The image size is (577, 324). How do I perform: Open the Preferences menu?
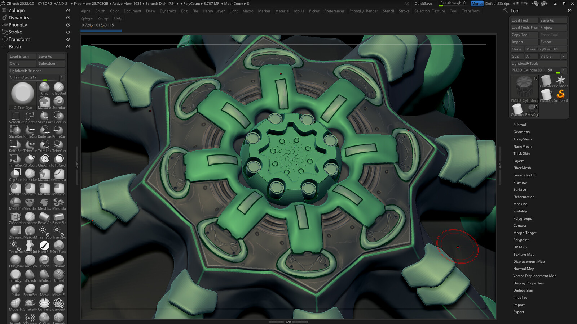(334, 11)
